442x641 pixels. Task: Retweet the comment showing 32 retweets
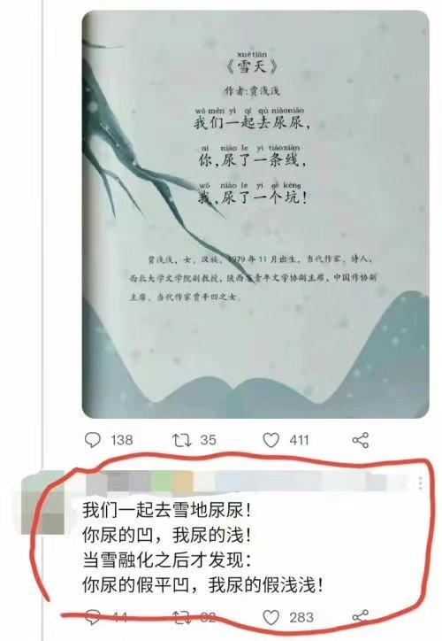181,617
